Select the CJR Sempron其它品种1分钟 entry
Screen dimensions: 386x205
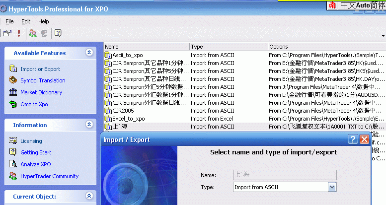[151, 63]
